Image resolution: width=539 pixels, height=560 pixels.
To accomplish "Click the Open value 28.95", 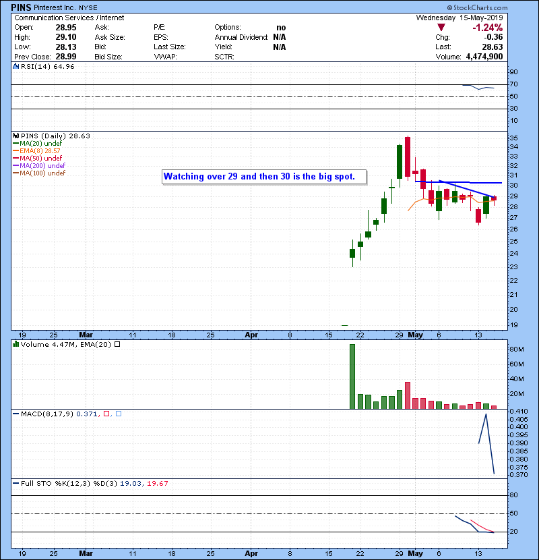I will point(65,28).
